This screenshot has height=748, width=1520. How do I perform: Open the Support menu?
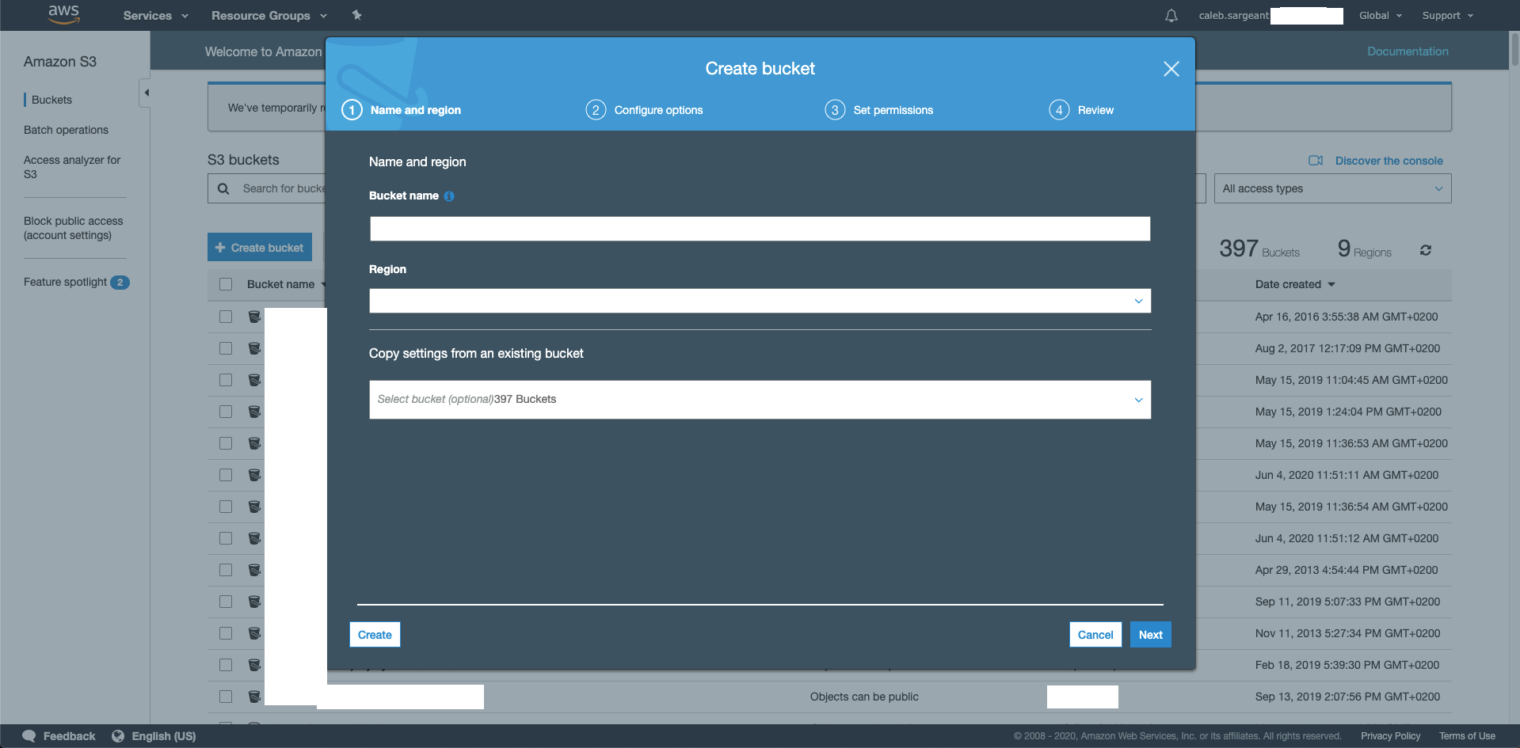(x=1448, y=16)
